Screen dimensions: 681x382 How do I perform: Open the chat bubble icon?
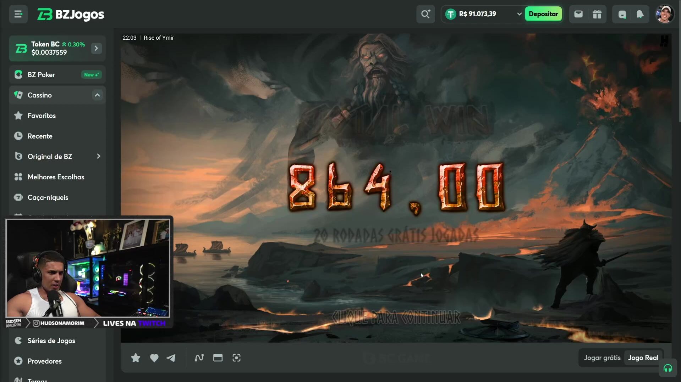pos(622,14)
